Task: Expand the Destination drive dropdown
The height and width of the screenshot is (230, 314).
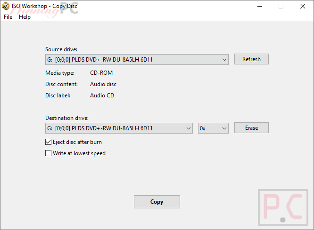Action: coord(119,128)
